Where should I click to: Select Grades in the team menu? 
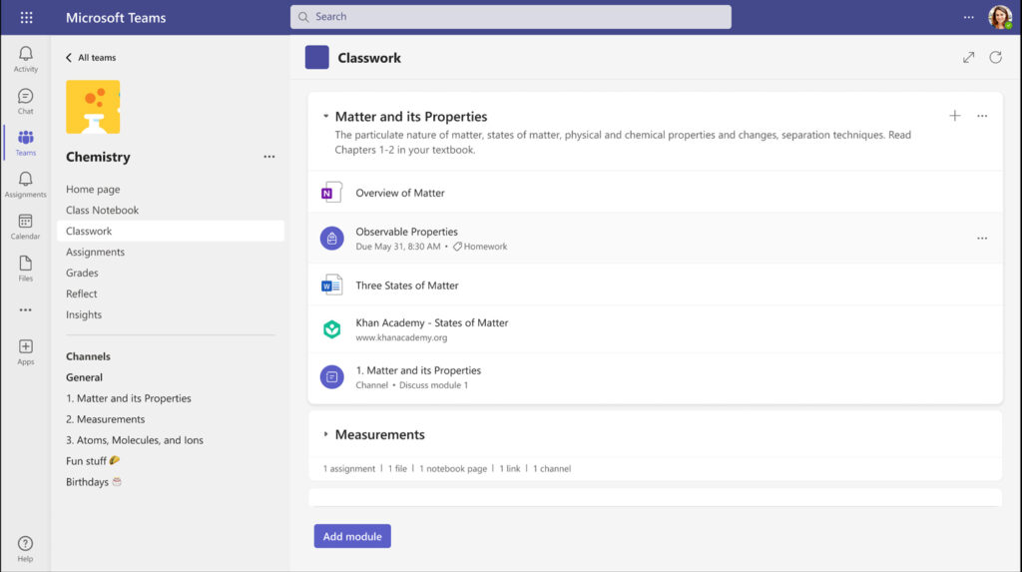click(82, 273)
